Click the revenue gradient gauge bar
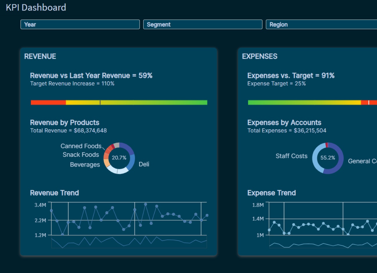Viewport: 377px width, 273px height. pos(119,102)
